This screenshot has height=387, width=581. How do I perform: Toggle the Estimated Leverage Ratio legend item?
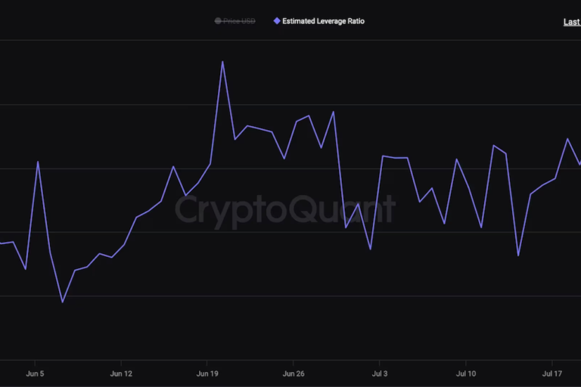point(319,21)
